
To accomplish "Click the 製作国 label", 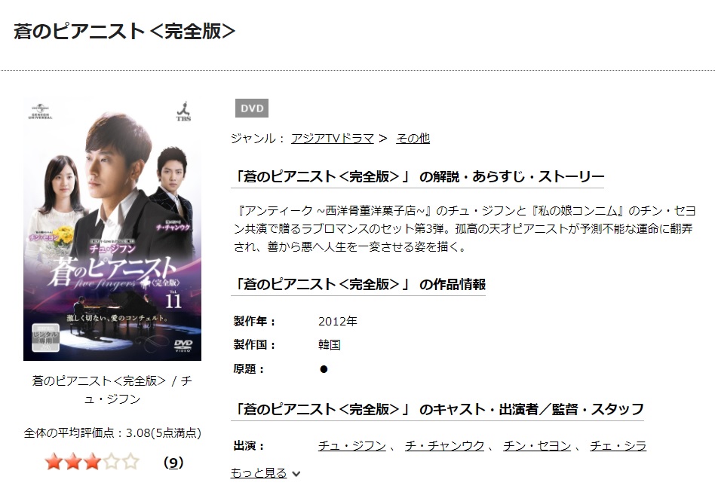I will (254, 345).
